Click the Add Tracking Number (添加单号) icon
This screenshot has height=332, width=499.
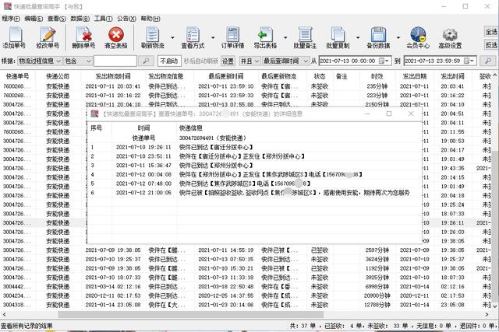(x=14, y=37)
